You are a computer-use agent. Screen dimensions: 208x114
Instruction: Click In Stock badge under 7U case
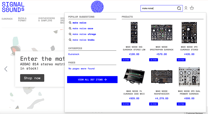pos(126,104)
